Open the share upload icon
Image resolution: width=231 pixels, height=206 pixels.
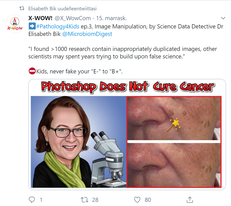coord(190,200)
